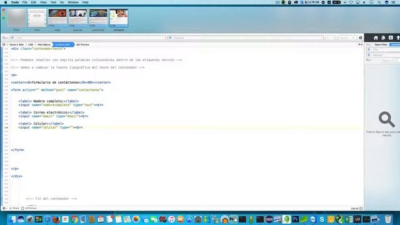Open Finder from the Dock
This screenshot has width=400, height=225.
coord(12,219)
